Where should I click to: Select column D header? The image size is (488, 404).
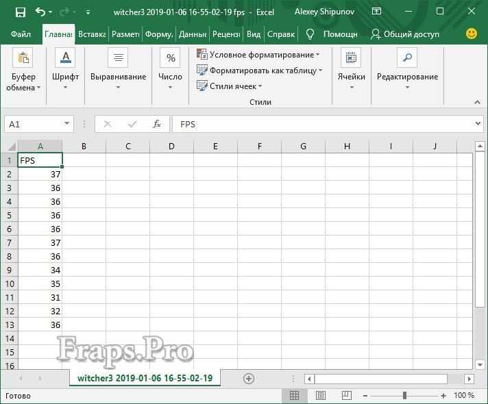coord(171,146)
